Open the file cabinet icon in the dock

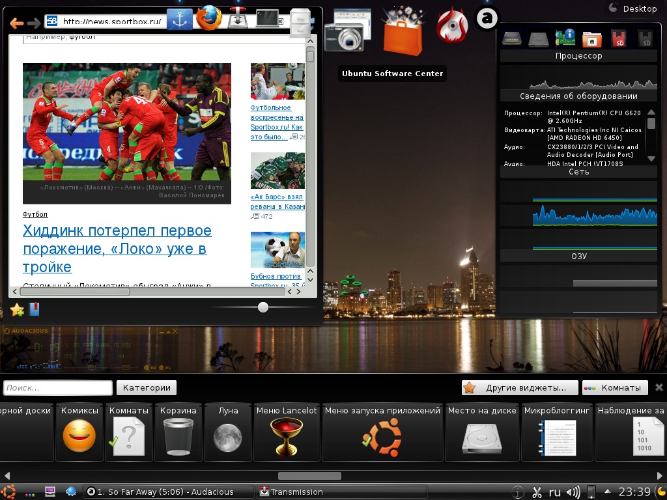tap(300, 22)
